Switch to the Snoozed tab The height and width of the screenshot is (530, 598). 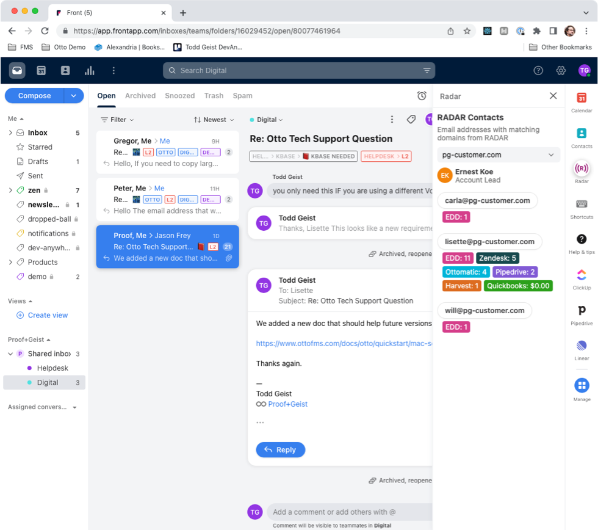pos(179,96)
